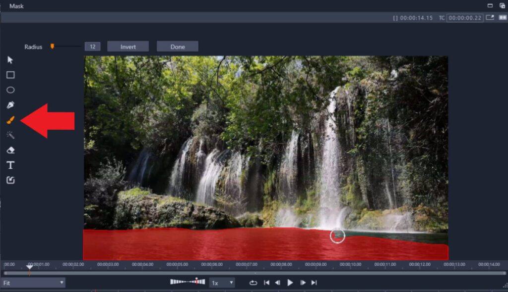Select the rectangle mask tool
This screenshot has width=508, height=292.
coord(10,74)
